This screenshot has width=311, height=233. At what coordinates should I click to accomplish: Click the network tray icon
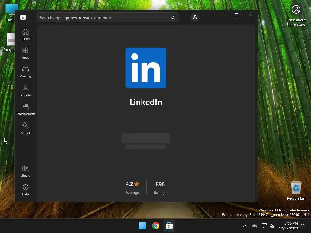pos(264,226)
